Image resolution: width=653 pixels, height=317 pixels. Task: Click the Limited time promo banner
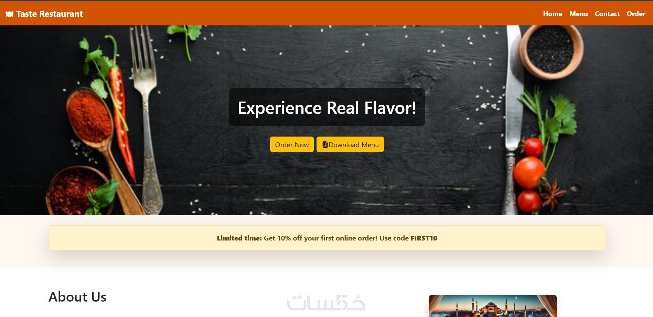coord(327,238)
